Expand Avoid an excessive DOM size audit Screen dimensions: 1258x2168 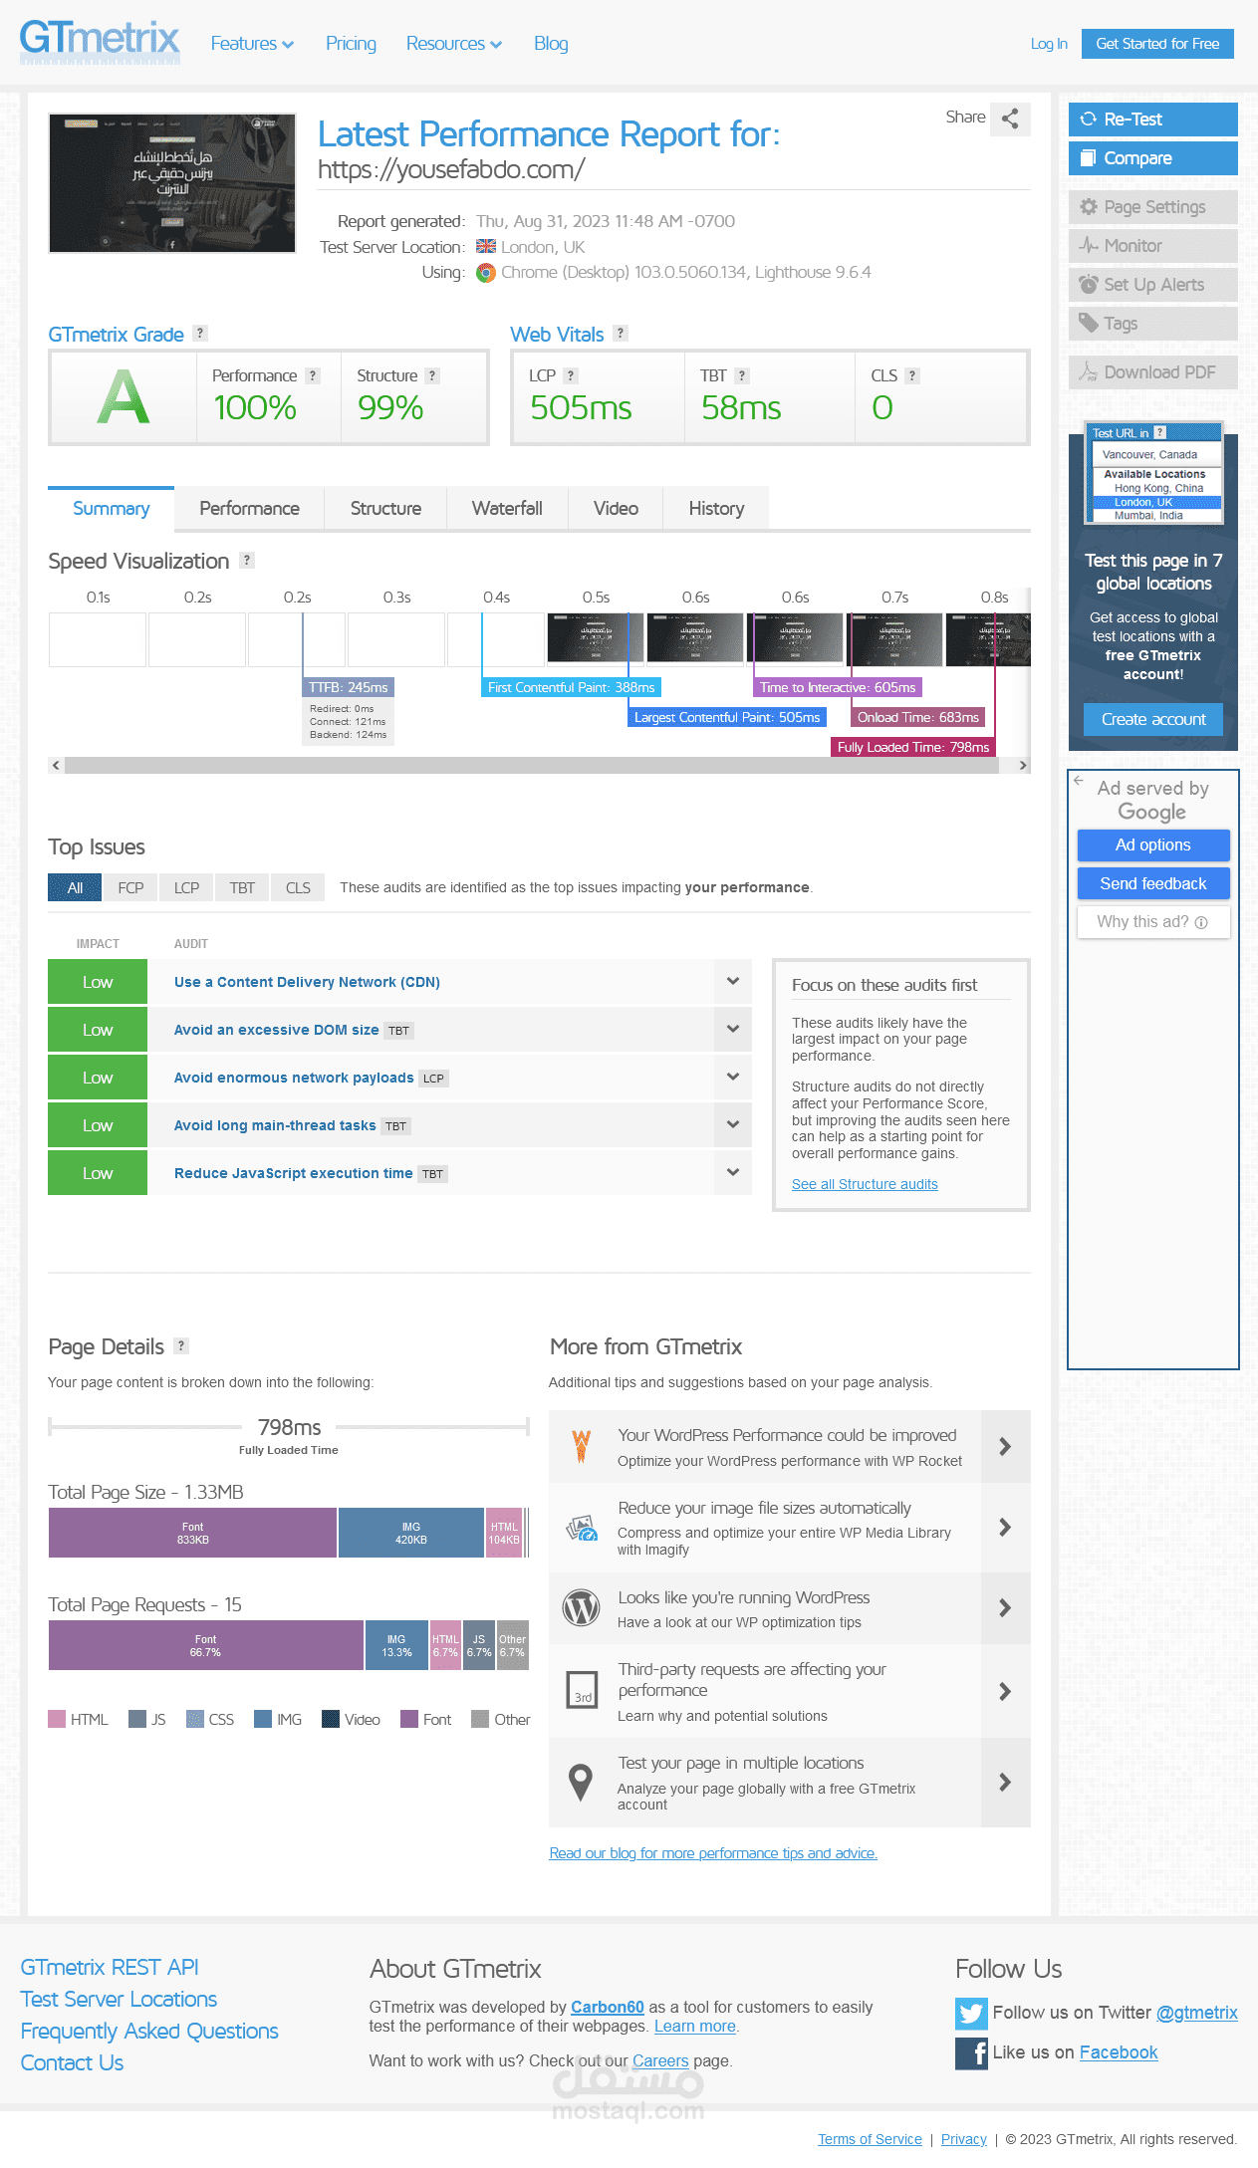[733, 1029]
